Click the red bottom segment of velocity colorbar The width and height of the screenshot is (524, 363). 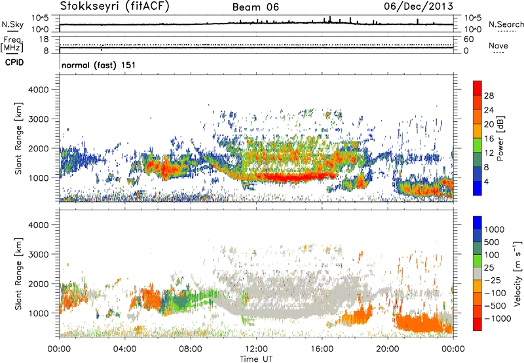(477, 324)
